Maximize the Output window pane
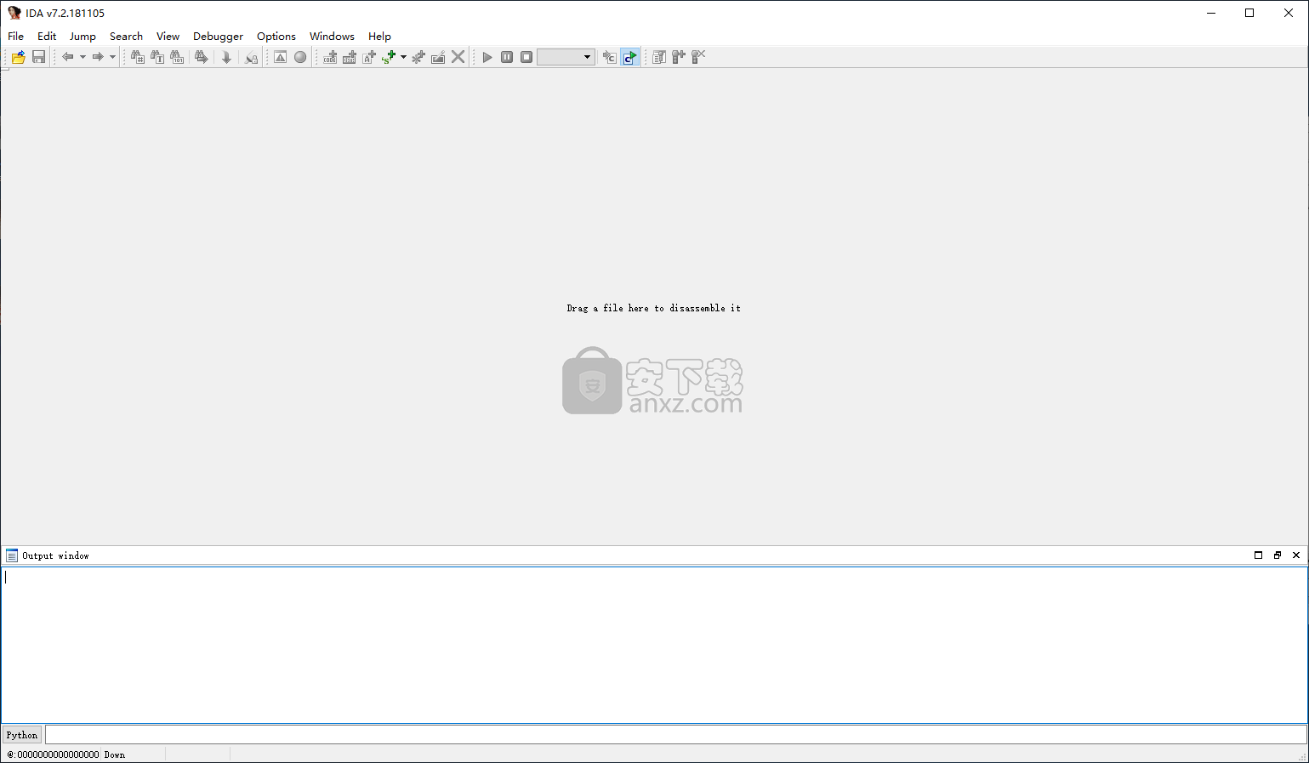 pos(1258,555)
